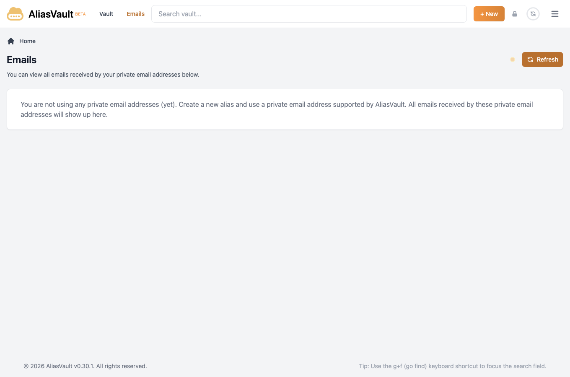This screenshot has height=377, width=570.
Task: Open the Emails tab
Action: click(135, 14)
